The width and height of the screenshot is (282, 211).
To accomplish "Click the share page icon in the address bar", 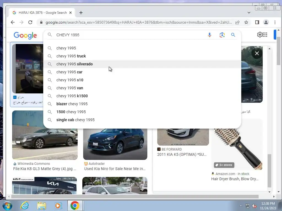I will tap(237, 22).
